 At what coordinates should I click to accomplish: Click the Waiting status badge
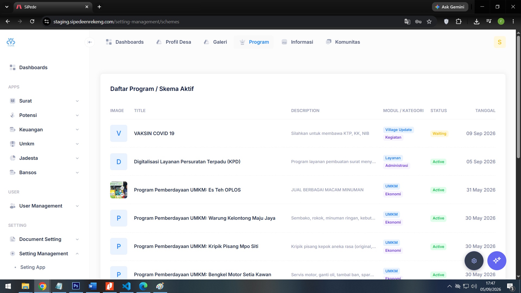click(x=439, y=133)
